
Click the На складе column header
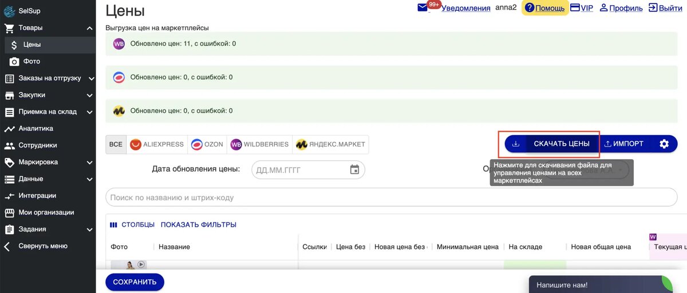(526, 247)
